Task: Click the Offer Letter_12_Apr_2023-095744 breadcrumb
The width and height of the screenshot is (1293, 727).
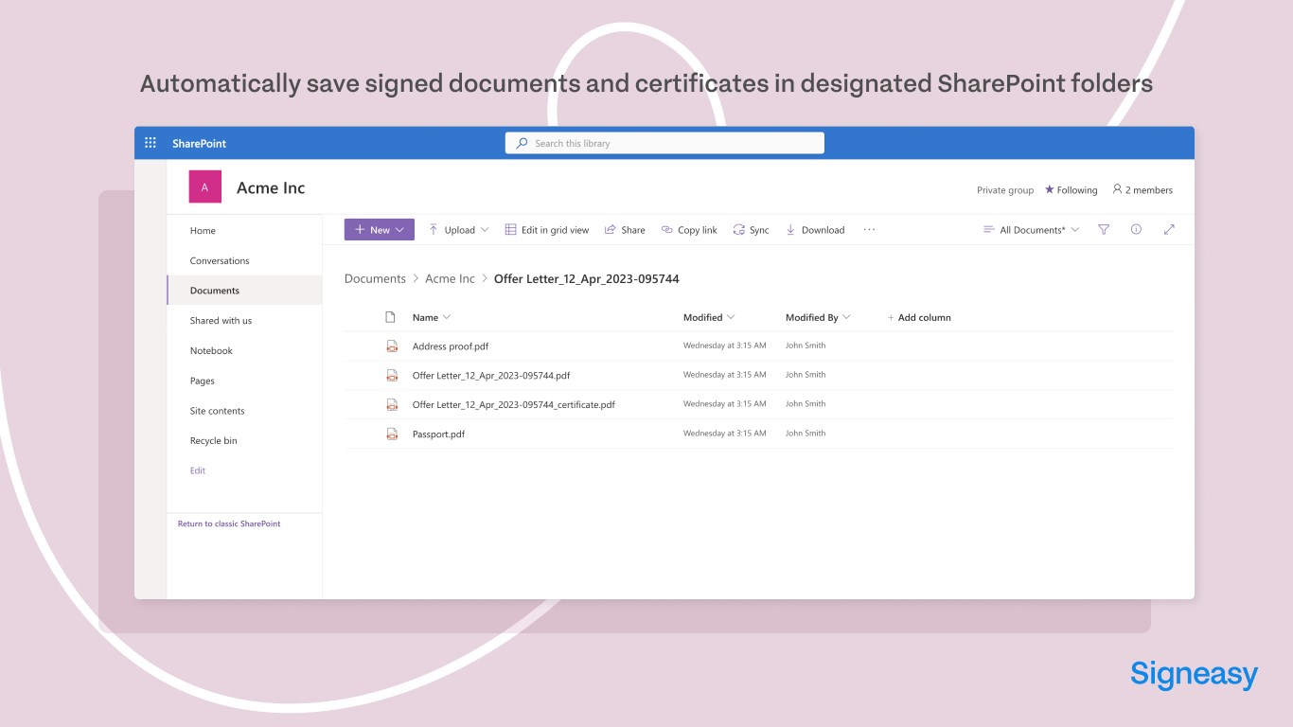Action: point(587,279)
